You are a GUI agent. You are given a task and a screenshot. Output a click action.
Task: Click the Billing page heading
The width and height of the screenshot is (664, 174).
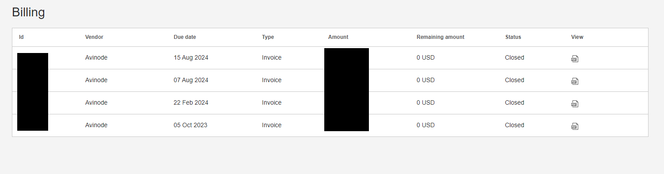point(28,12)
